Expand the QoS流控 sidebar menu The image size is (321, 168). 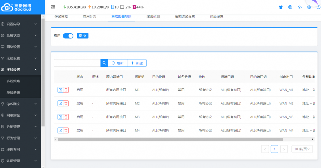point(20,104)
